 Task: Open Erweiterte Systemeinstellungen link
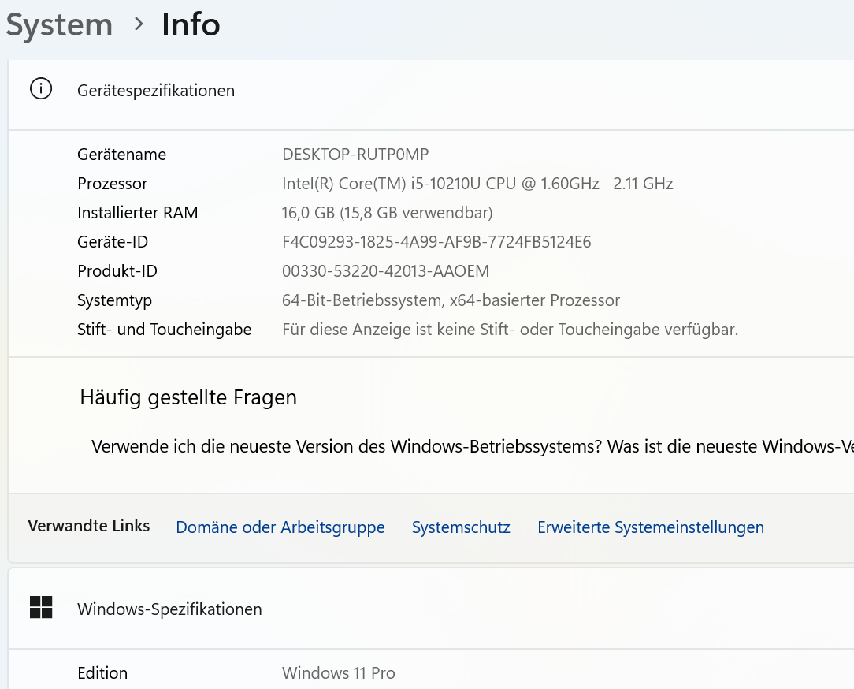(x=650, y=527)
